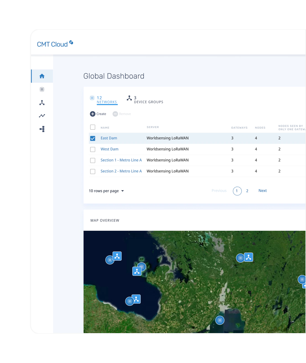Viewport: 306px width, 363px height.
Task: Open the 10 rows per page dropdown
Action: pos(104,191)
